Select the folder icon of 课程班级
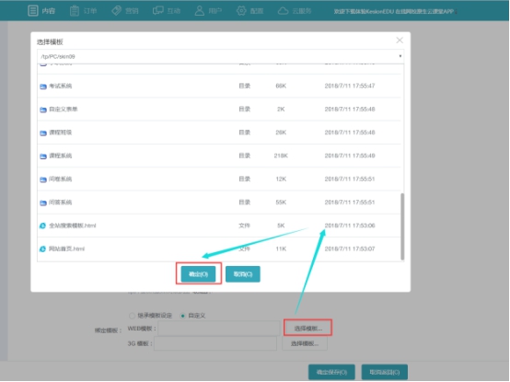Viewport: 510px width, 382px height. tap(43, 133)
